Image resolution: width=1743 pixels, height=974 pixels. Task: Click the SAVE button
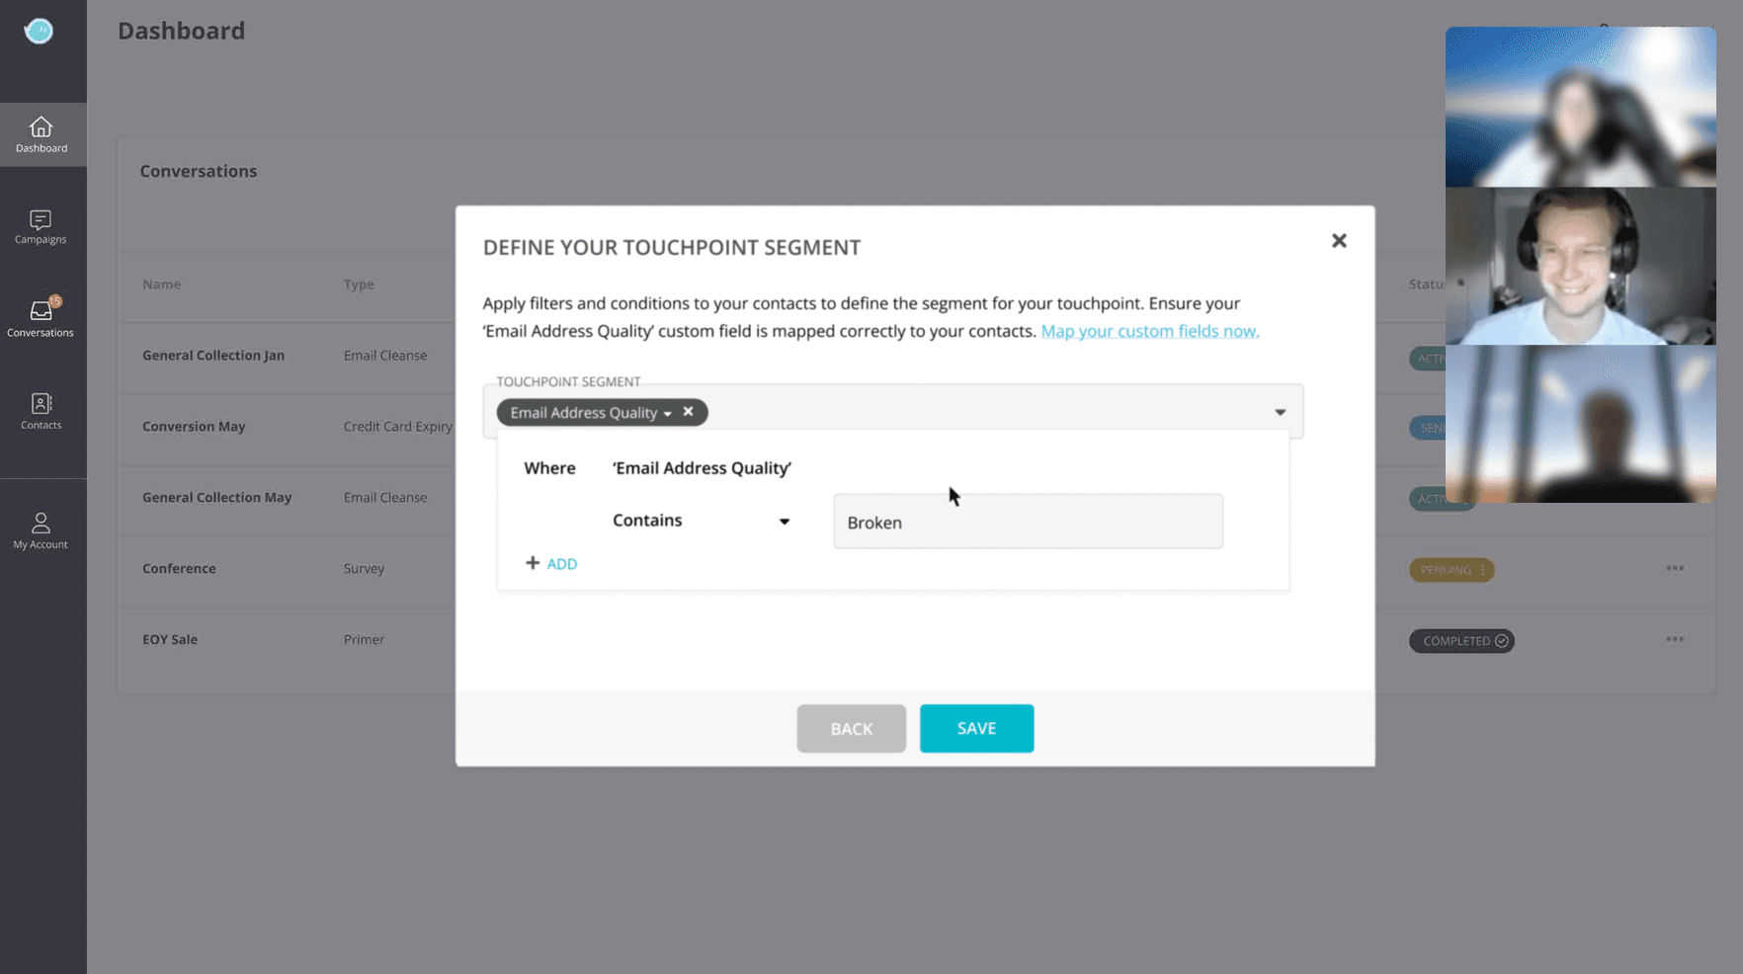click(976, 728)
